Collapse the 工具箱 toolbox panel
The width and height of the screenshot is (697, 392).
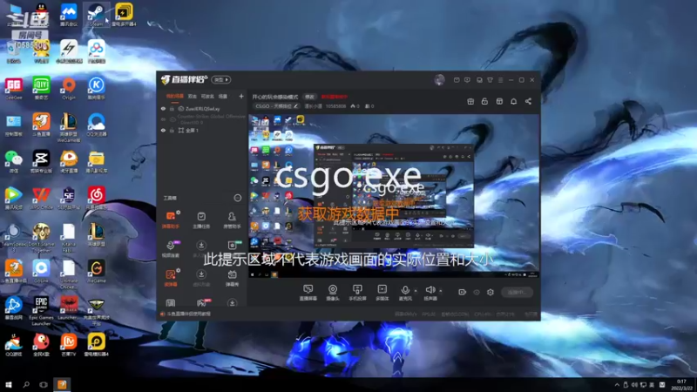click(x=238, y=198)
